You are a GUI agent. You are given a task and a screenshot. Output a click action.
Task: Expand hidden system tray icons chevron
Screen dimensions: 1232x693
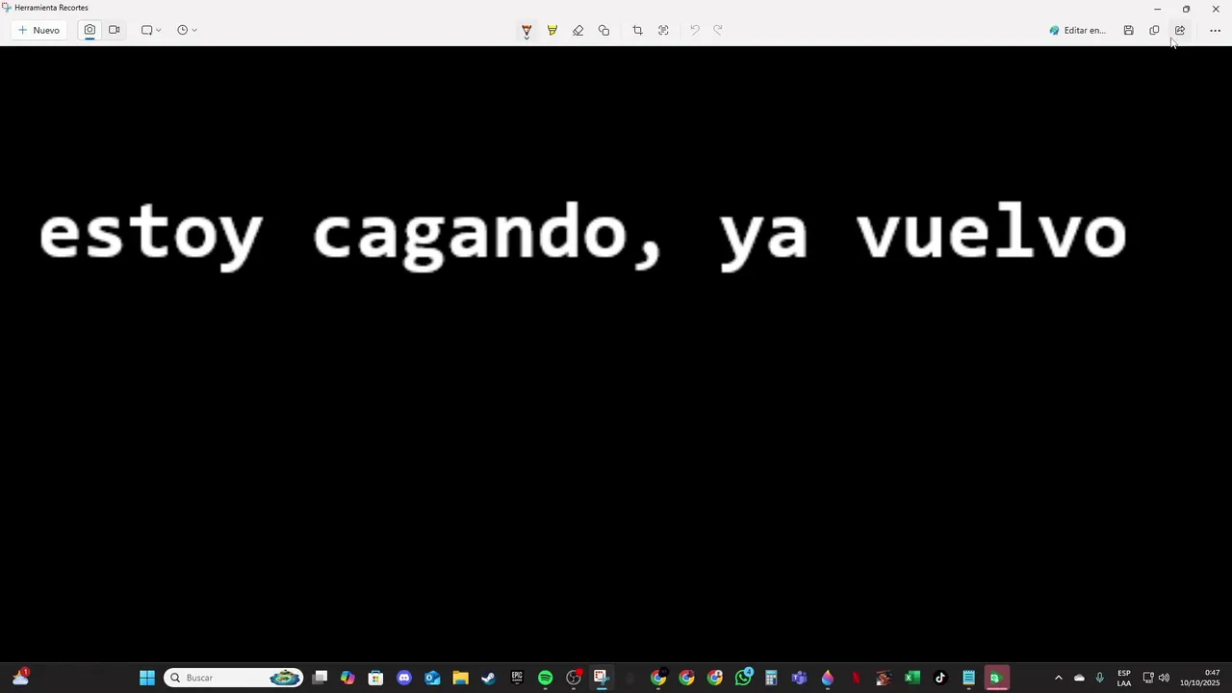[x=1059, y=678]
